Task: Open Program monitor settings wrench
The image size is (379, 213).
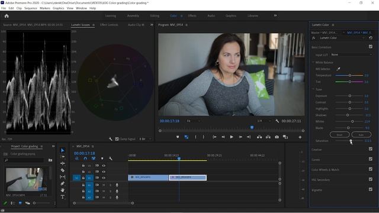Action: 277,121
